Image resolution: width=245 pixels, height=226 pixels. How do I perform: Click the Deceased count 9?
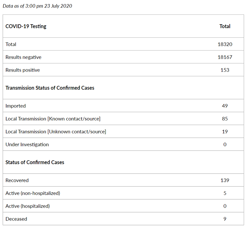coord(225,219)
